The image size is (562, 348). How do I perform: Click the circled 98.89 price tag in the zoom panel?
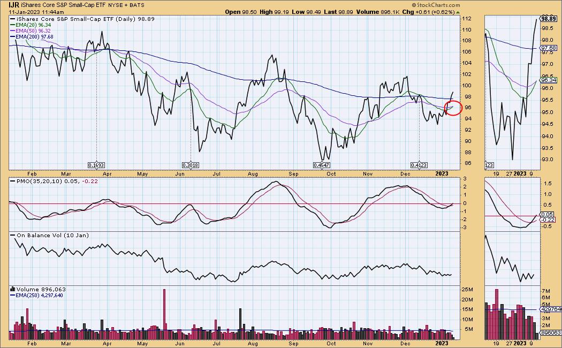tap(549, 19)
